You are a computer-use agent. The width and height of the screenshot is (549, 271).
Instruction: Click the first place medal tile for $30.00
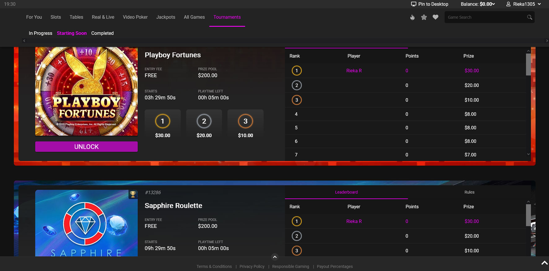pos(163,125)
